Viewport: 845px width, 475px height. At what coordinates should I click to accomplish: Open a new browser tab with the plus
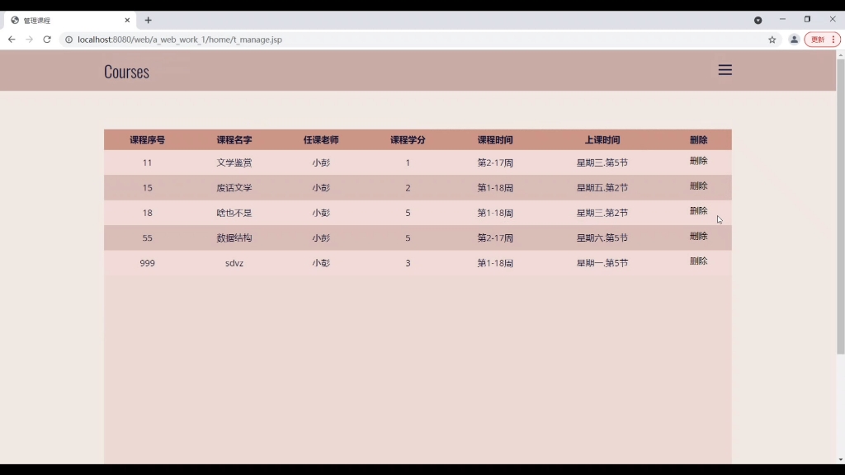(149, 19)
